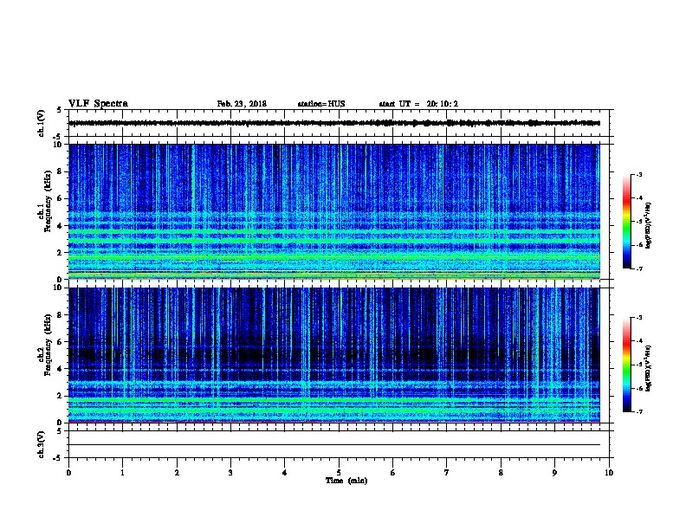Click the ch.1 voltage waveform trace
The width and height of the screenshot is (686, 530).
click(334, 123)
